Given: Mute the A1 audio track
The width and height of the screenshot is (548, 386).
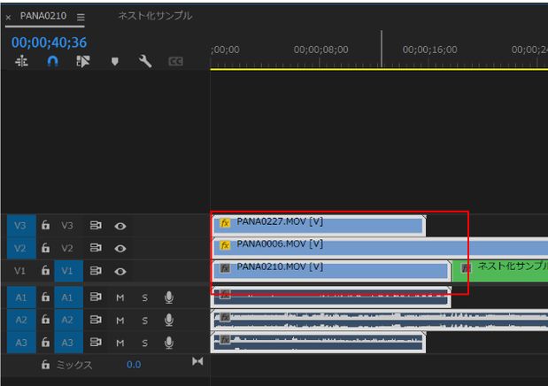Looking at the screenshot, I should [x=120, y=297].
